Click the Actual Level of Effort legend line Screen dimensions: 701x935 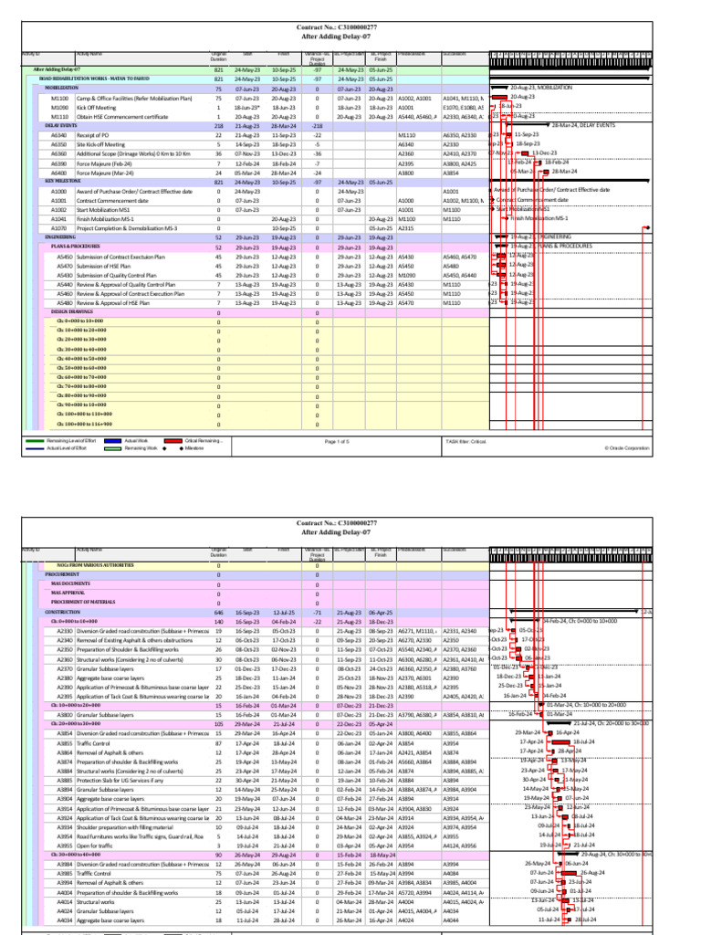(35, 447)
